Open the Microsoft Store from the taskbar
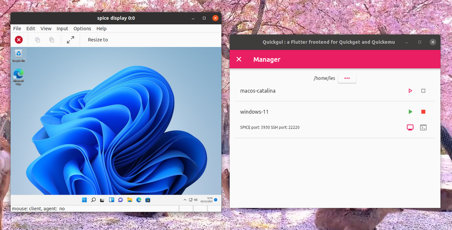This screenshot has width=452, height=230. point(147,200)
